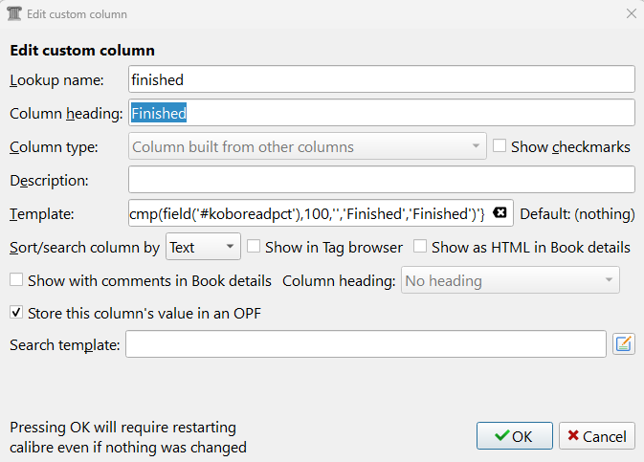This screenshot has height=462, width=644.
Task: Click the Search template input box
Action: coord(366,344)
